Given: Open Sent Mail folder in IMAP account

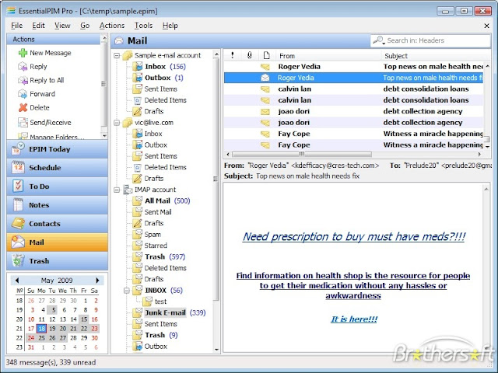Looking at the screenshot, I should (158, 212).
